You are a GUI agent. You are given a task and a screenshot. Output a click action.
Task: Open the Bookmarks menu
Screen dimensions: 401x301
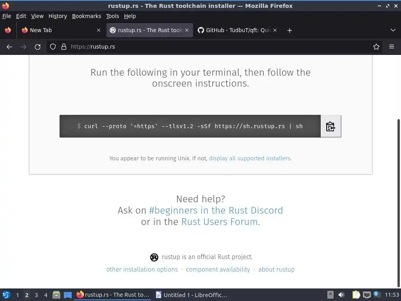[87, 16]
